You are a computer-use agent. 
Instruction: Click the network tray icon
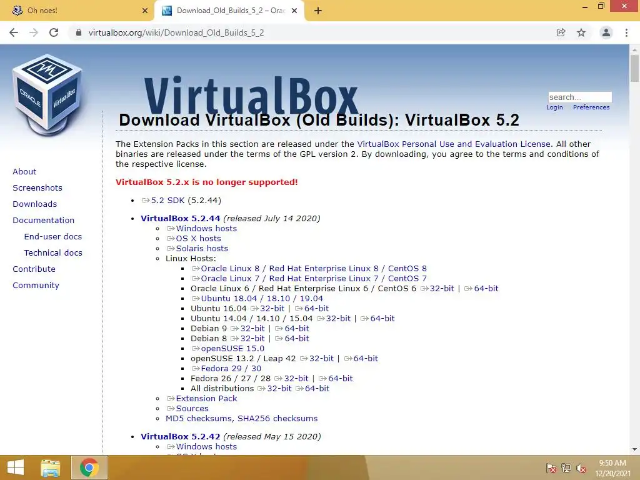[x=566, y=468]
